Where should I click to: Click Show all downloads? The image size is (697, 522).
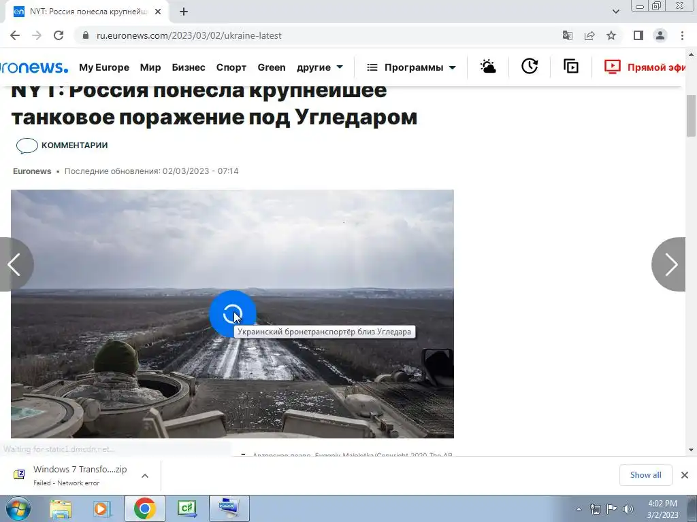tap(645, 475)
